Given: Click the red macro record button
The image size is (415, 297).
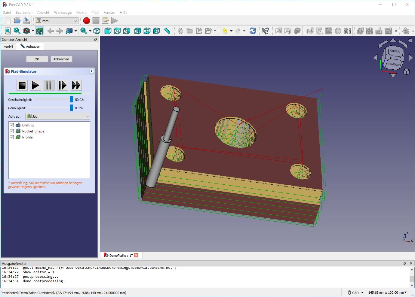Looking at the screenshot, I should (x=87, y=21).
